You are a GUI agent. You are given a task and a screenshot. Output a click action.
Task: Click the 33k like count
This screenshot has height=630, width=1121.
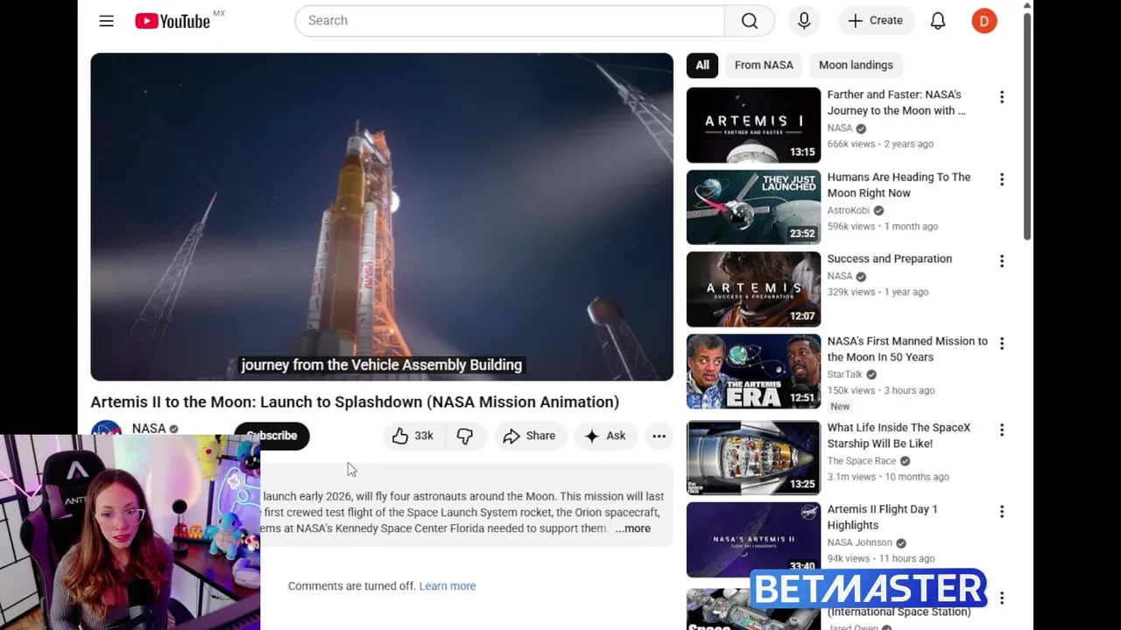coord(424,436)
